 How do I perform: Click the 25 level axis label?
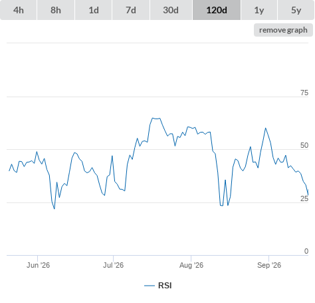pos(304,198)
